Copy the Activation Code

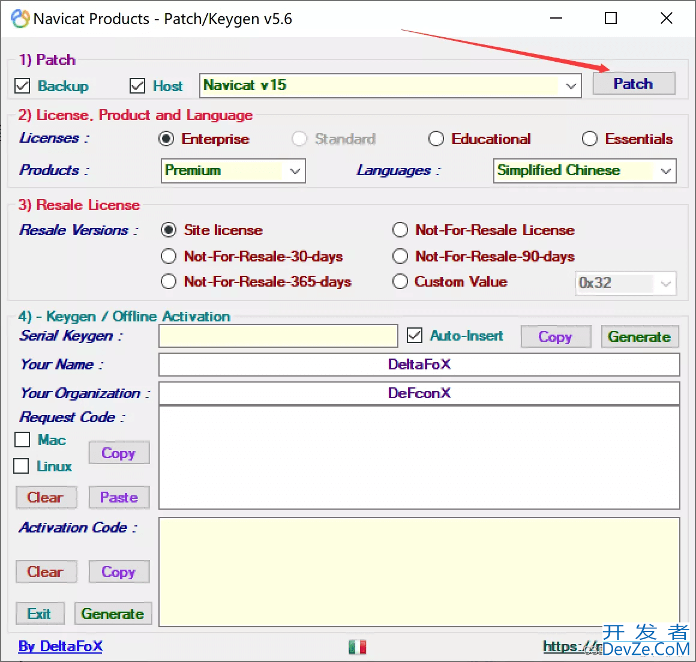coord(119,571)
